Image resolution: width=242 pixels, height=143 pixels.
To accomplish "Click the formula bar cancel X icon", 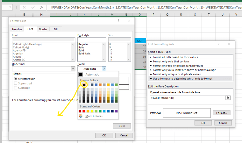I will coord(24,7).
